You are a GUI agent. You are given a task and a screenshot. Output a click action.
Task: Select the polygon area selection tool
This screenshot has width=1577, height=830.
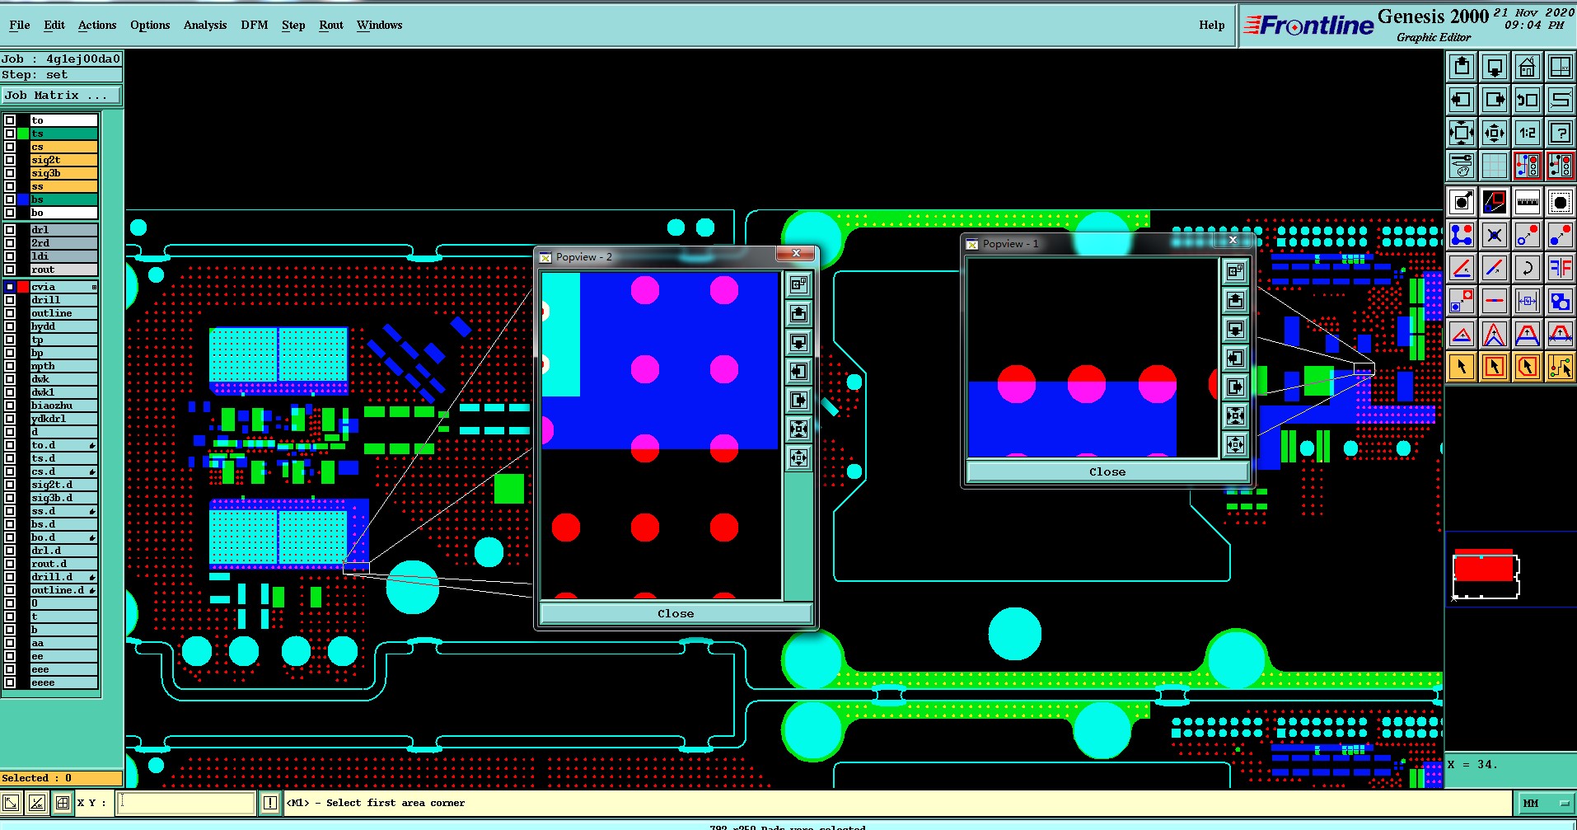[1528, 367]
